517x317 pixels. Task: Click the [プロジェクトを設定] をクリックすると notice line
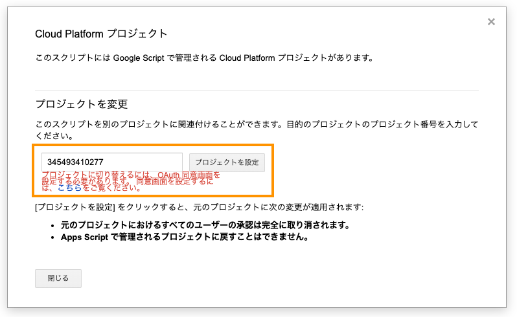[x=199, y=207]
